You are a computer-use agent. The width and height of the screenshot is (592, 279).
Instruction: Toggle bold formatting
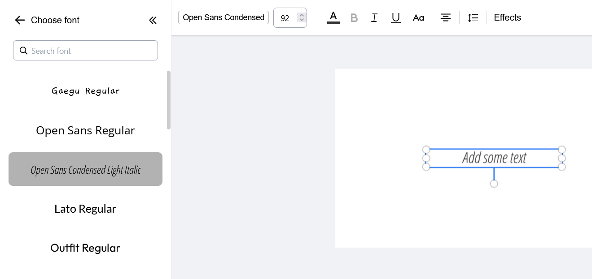pyautogui.click(x=354, y=18)
